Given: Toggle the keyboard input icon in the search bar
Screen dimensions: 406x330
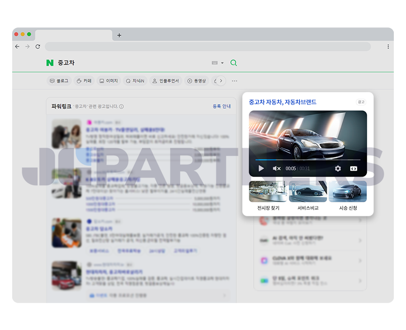Looking at the screenshot, I should click(215, 62).
